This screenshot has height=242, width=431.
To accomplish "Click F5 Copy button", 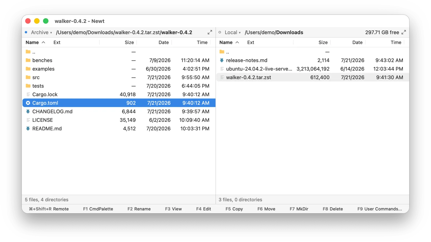I will pos(234,209).
